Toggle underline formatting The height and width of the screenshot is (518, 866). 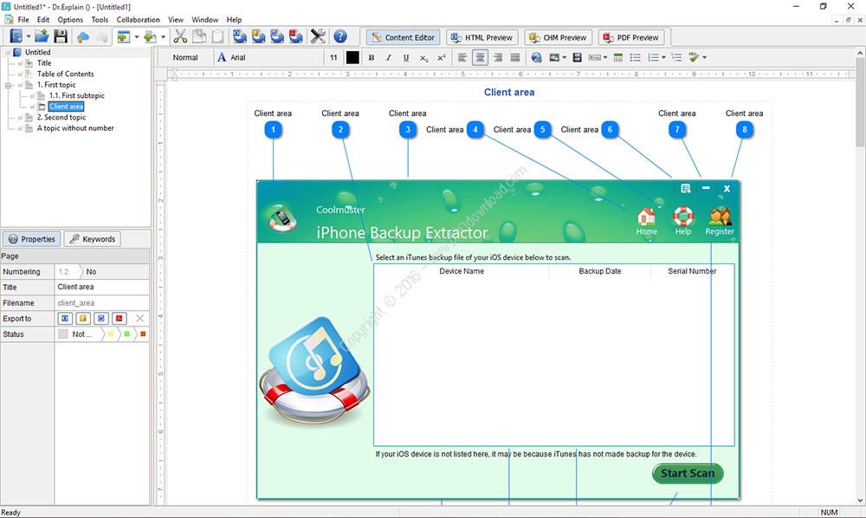[x=406, y=57]
